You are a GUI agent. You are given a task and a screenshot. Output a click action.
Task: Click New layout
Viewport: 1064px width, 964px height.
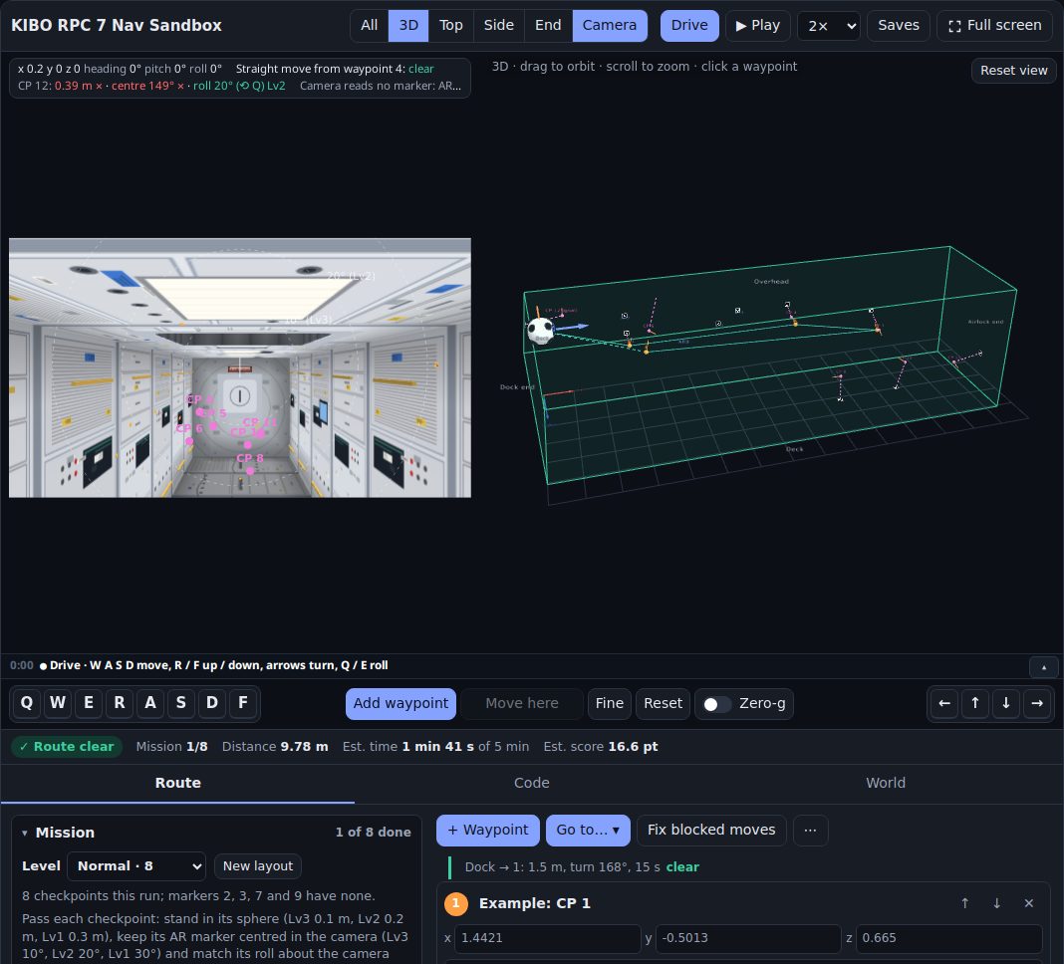258,866
